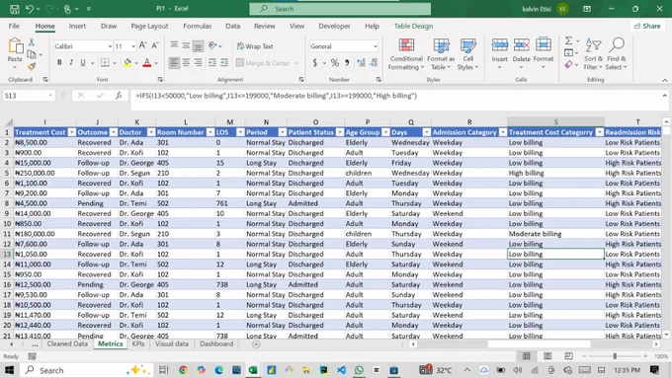
Task: Switch to Page Layout view icon
Action: pyautogui.click(x=547, y=356)
